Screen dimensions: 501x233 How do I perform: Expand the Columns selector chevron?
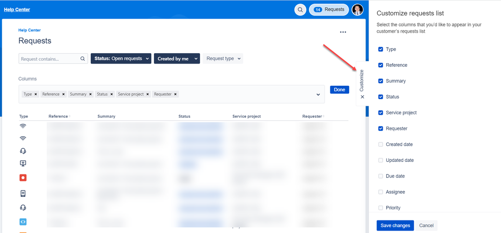coord(318,95)
